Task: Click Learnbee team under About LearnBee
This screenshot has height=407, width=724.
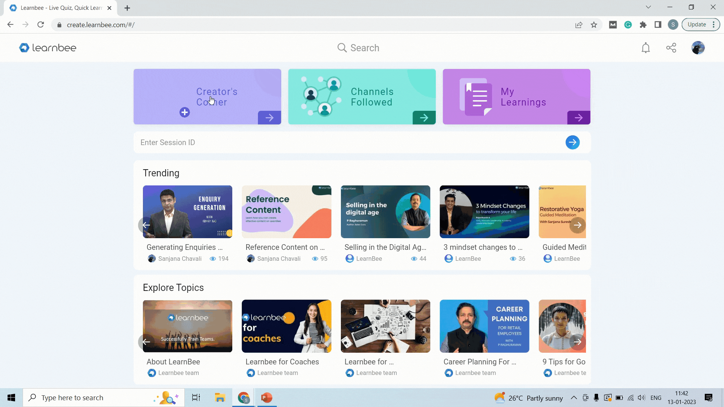Action: (x=178, y=373)
